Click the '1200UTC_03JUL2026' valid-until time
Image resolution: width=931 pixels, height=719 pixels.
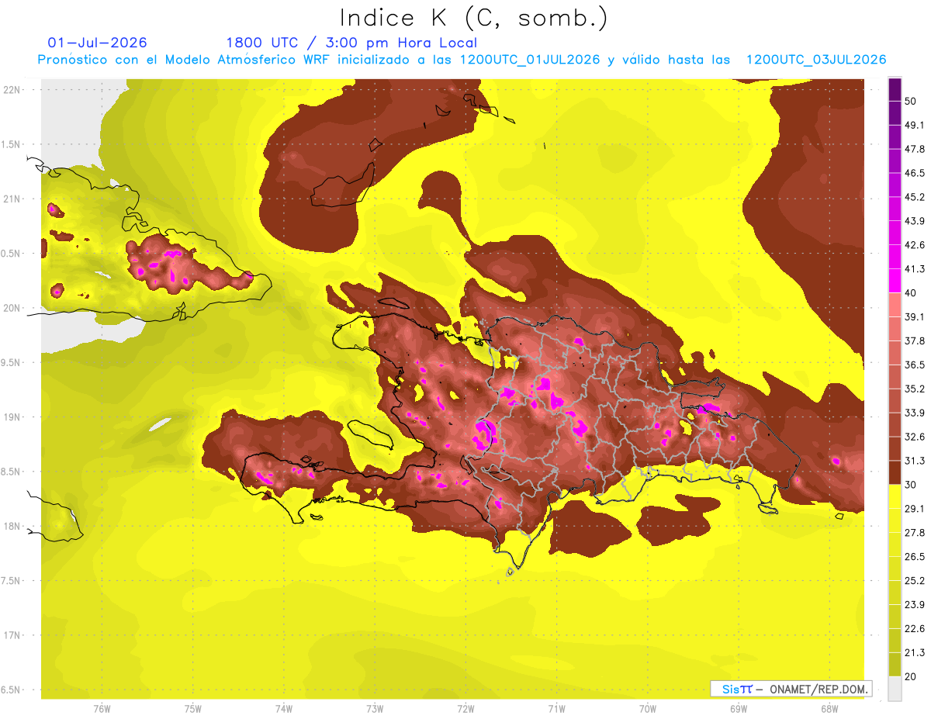[816, 60]
